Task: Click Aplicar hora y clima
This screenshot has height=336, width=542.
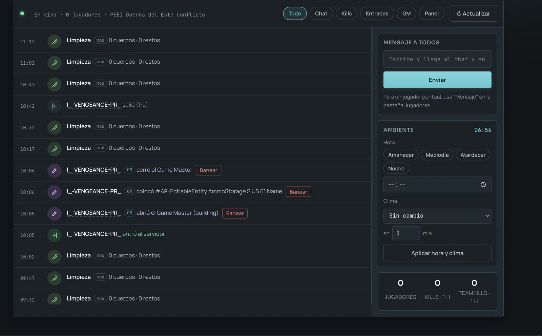Action: point(437,253)
